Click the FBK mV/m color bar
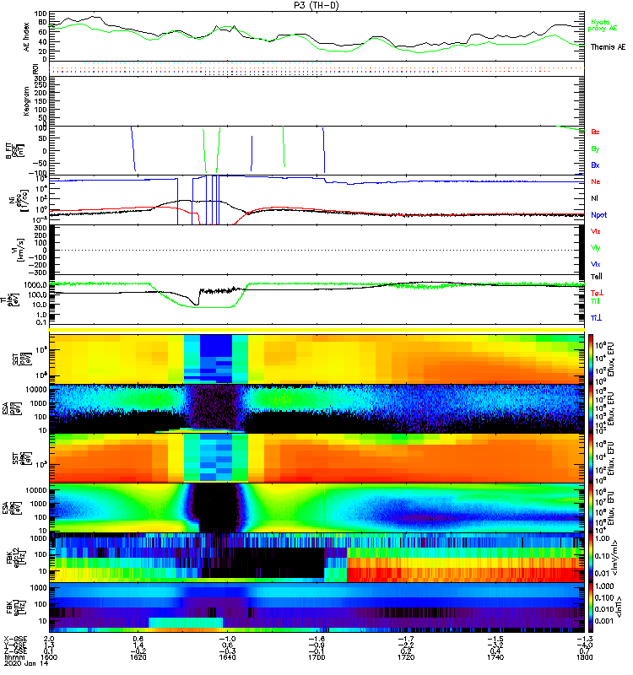The image size is (633, 675). coord(591,558)
